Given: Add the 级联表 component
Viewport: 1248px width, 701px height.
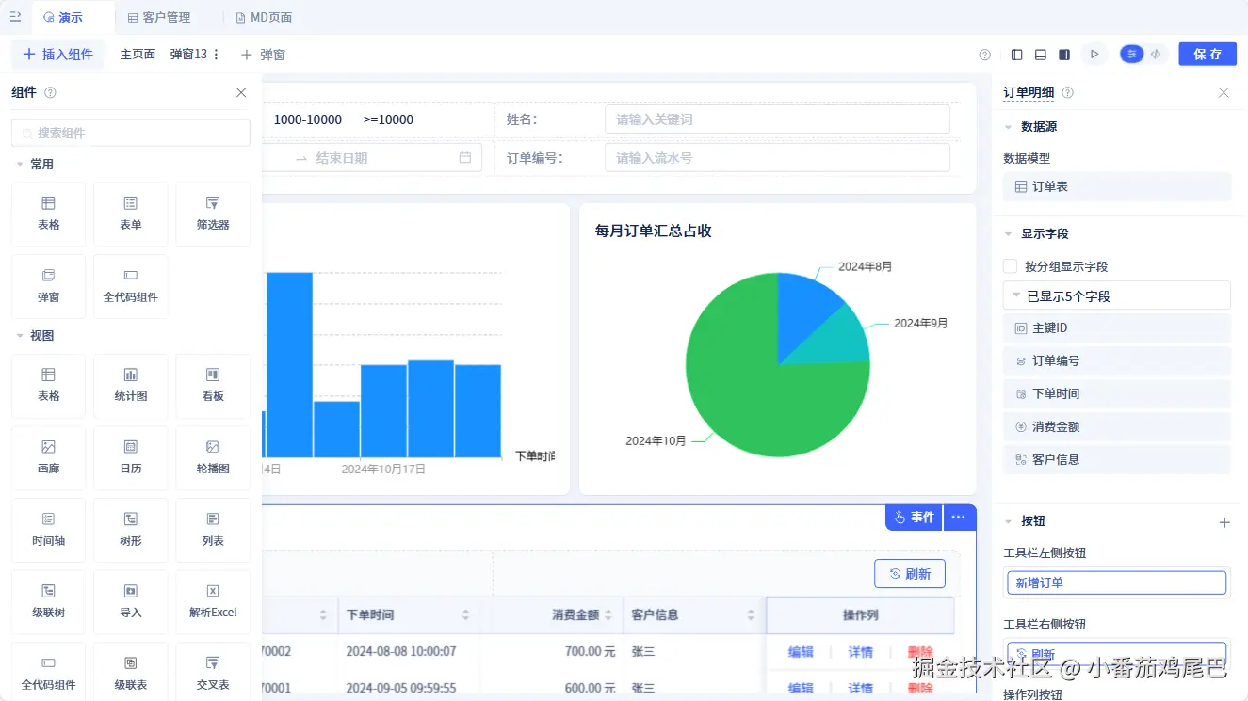Looking at the screenshot, I should 131,672.
